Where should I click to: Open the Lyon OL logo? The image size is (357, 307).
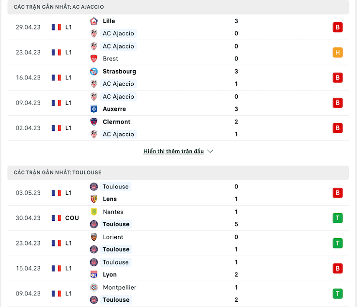(94, 275)
